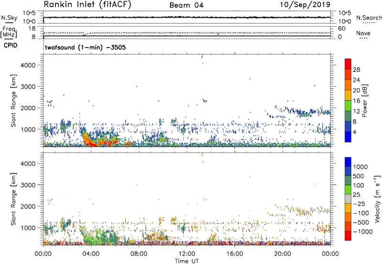
Task: Select the 'Power [dB]' colorbar title
Action: [x=365, y=101]
